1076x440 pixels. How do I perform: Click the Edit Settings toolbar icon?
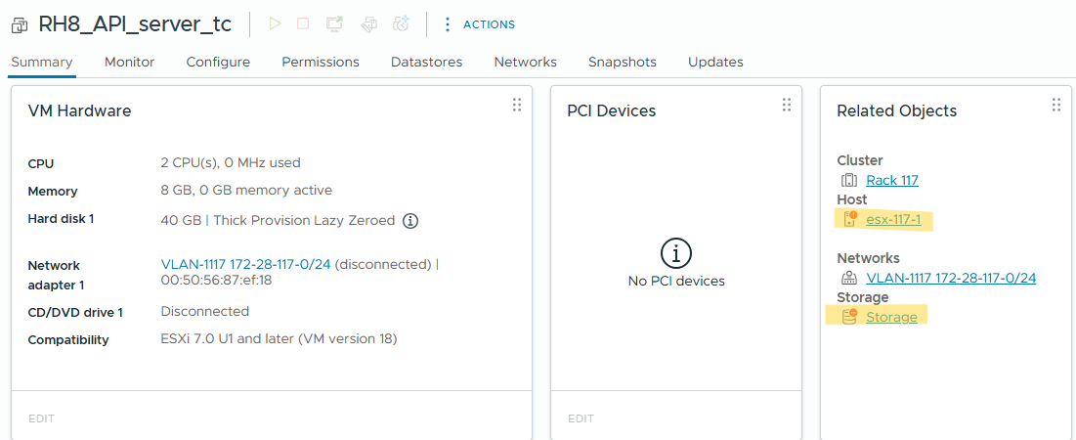pos(368,23)
